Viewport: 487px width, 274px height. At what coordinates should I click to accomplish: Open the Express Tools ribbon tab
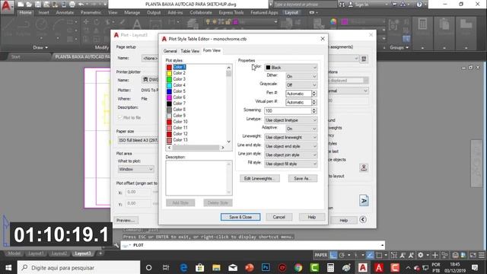(x=231, y=12)
